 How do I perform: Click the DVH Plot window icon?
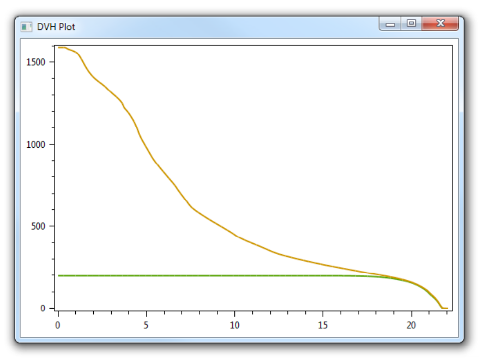pos(26,27)
